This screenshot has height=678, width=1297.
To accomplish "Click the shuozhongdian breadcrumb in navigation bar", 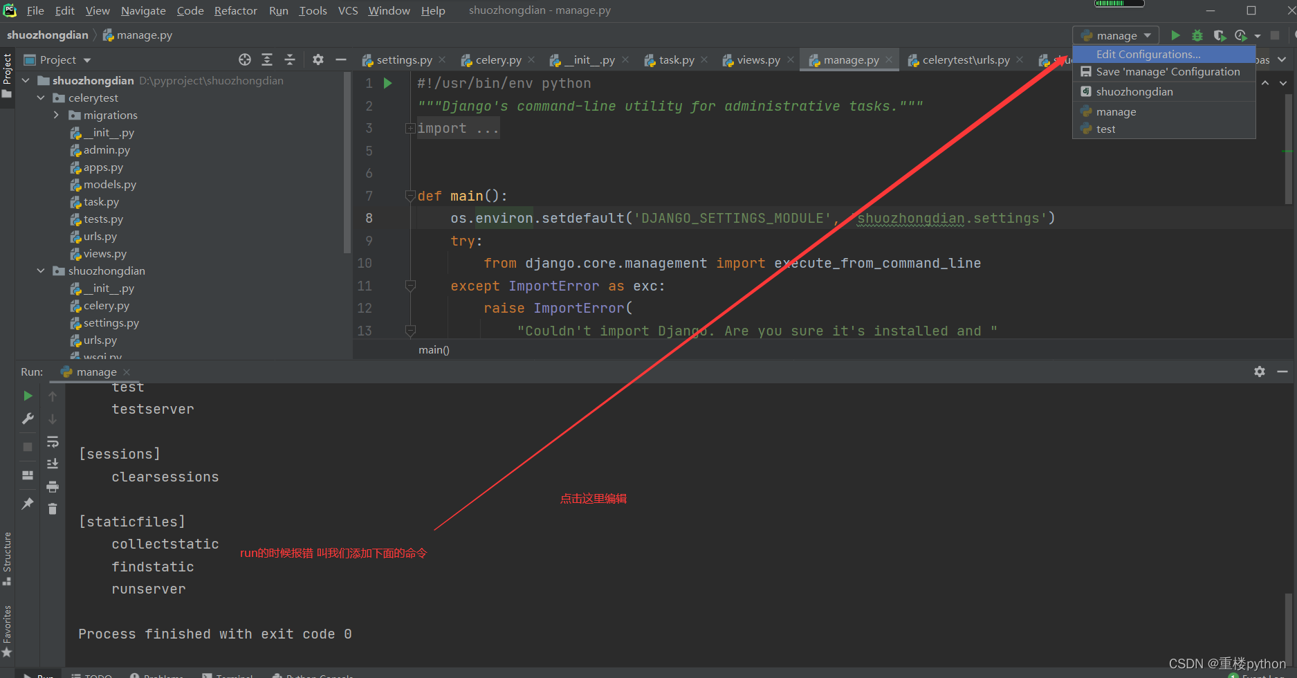I will (48, 35).
